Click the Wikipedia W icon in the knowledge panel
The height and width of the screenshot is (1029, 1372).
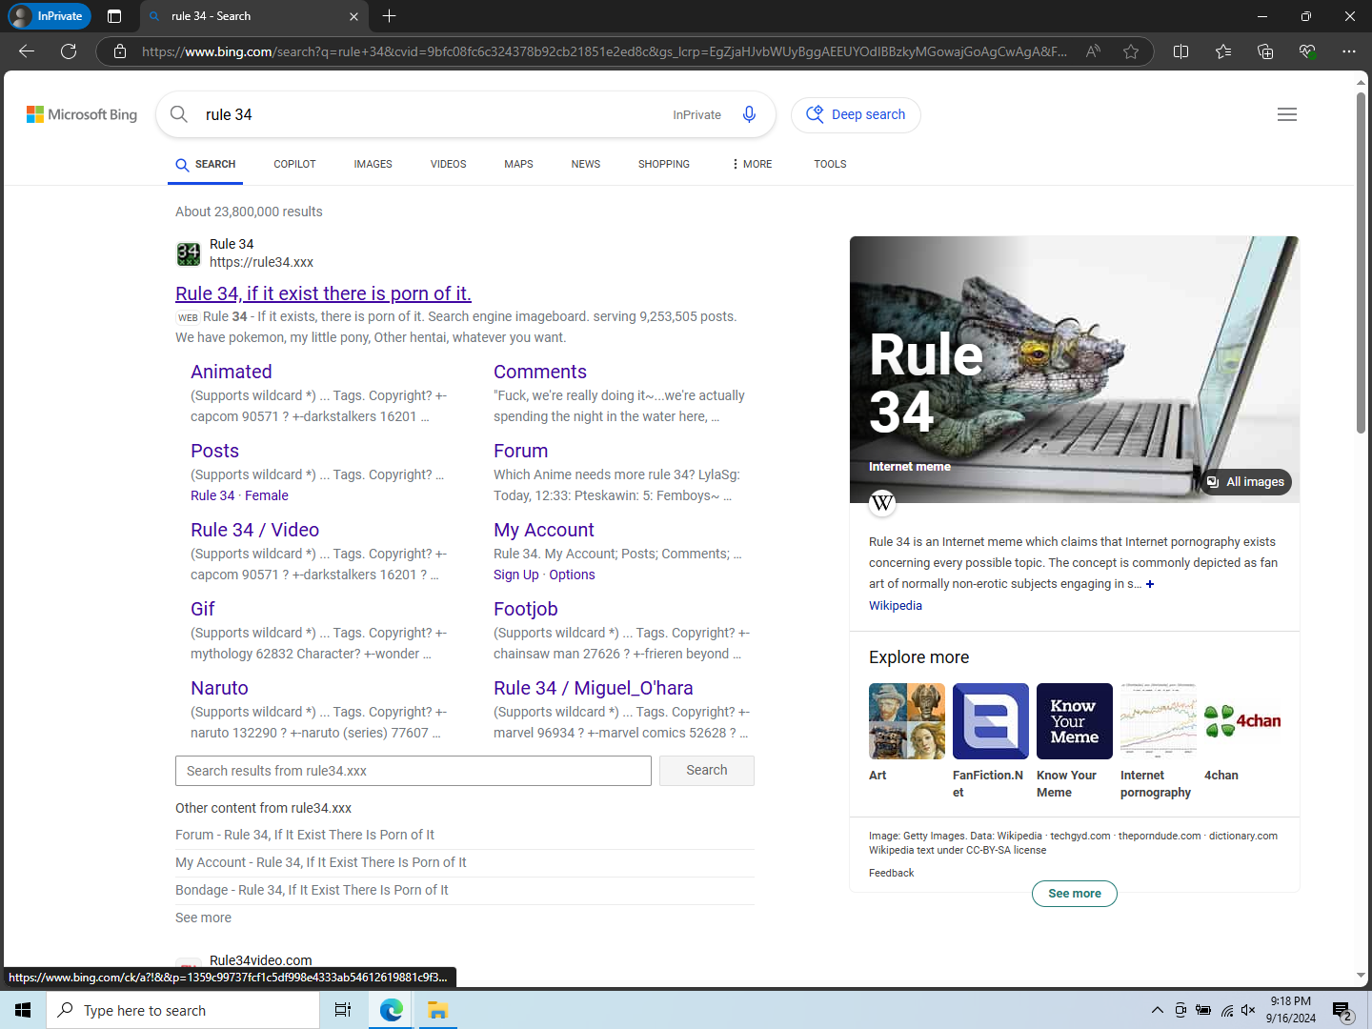(882, 502)
